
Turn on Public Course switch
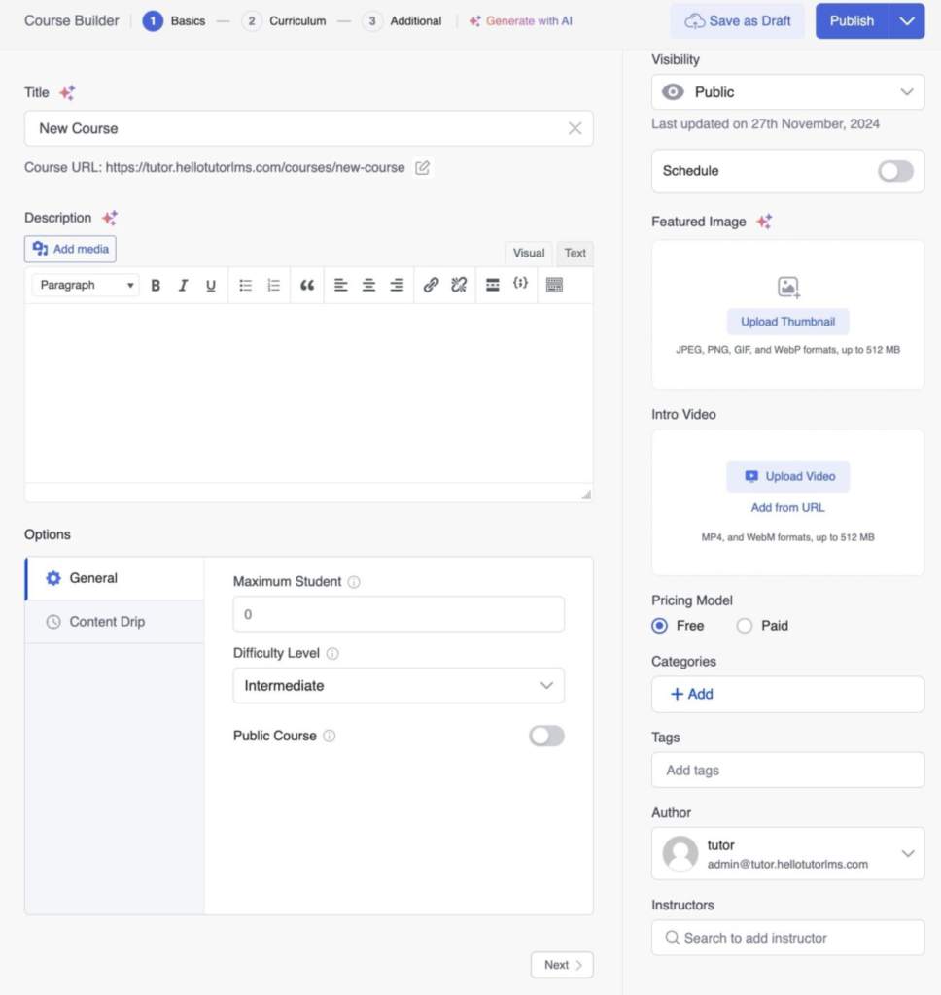tap(546, 736)
